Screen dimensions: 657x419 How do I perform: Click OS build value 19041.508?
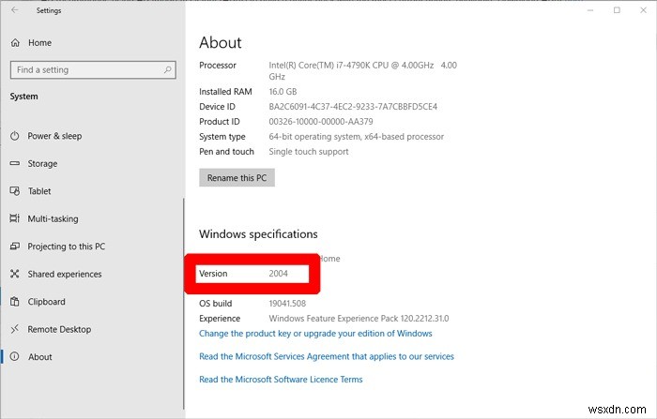[x=287, y=304]
